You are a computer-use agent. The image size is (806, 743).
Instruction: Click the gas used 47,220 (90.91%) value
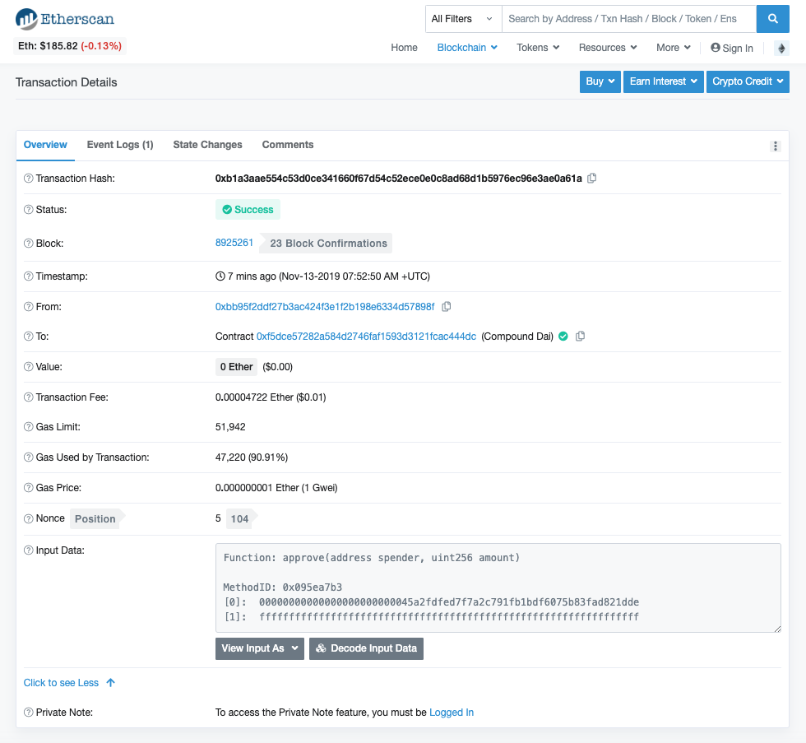tap(252, 457)
